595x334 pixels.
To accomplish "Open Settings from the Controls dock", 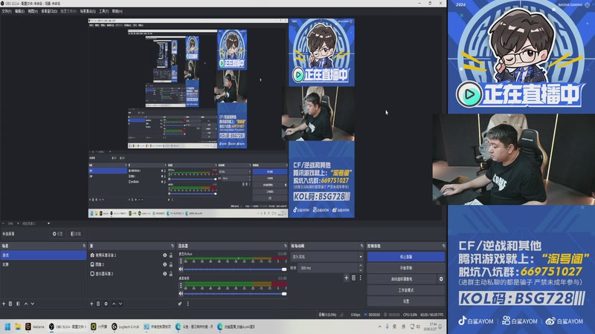I will click(x=406, y=301).
